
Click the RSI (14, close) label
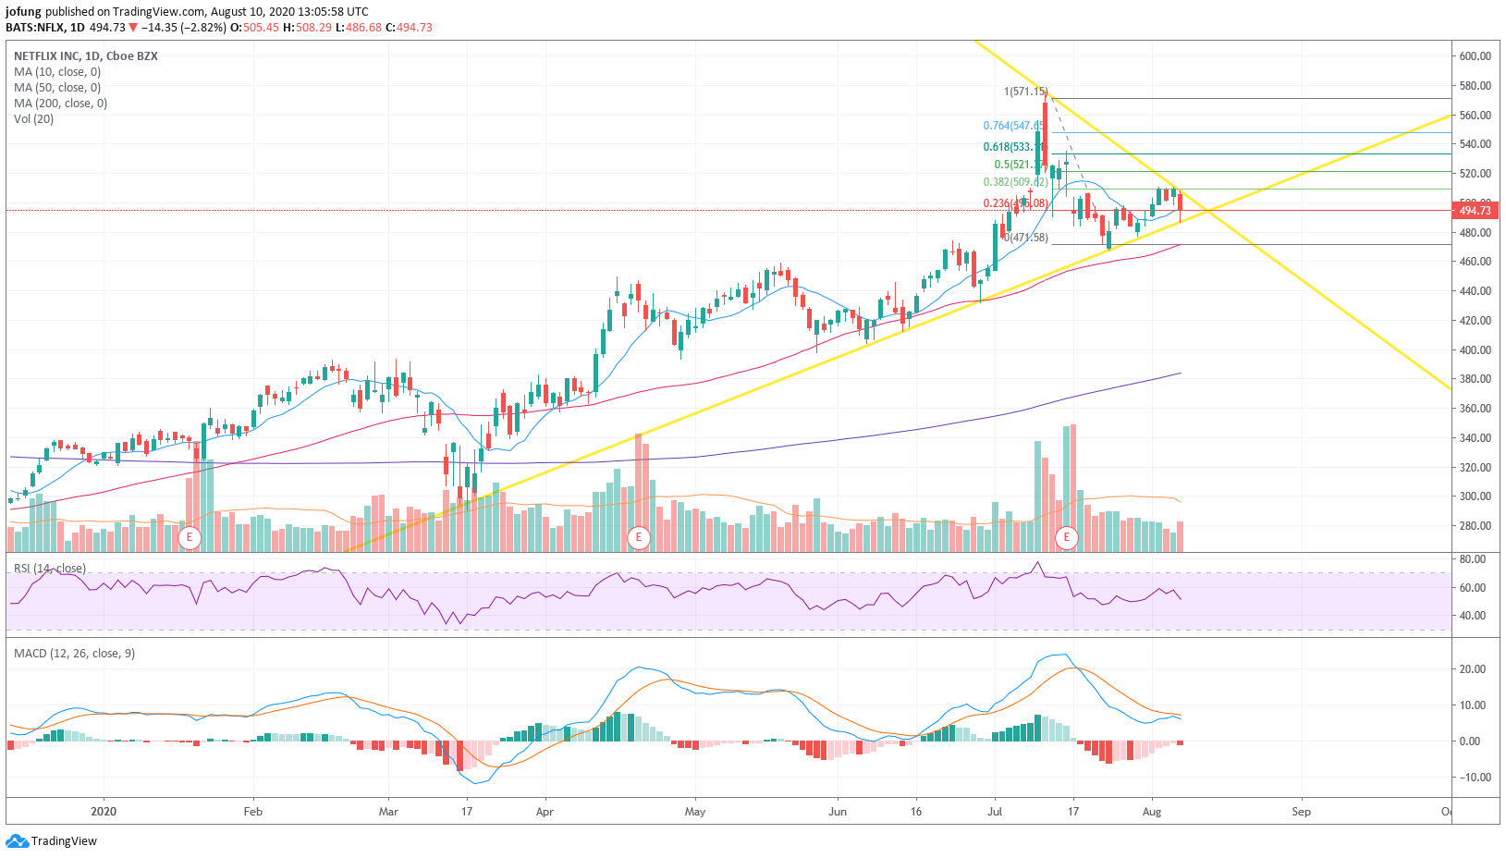coord(50,569)
